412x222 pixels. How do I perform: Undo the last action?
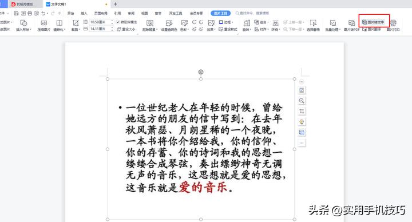click(43, 13)
